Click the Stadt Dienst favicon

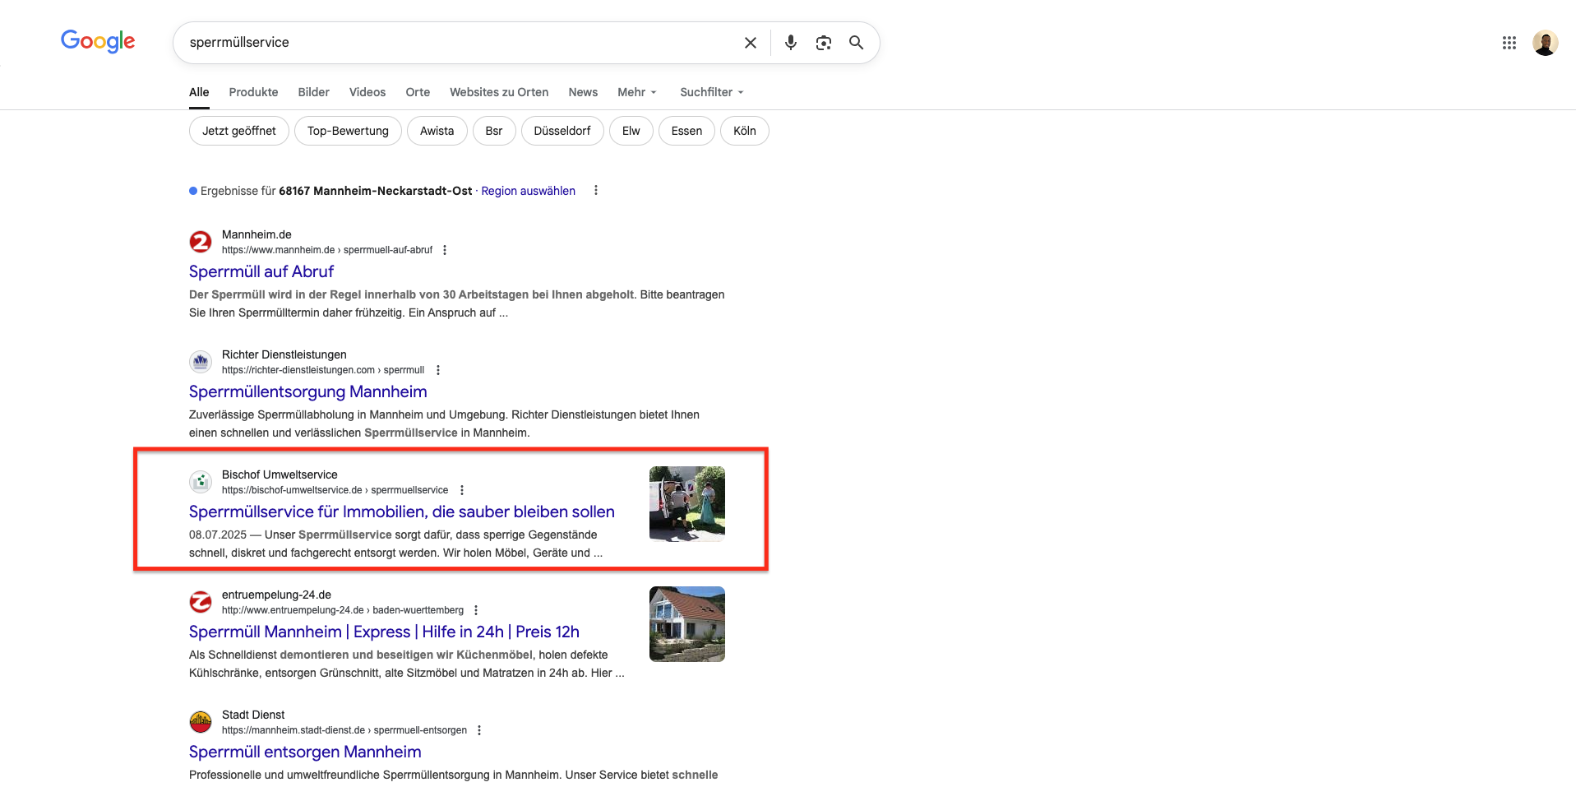201,722
